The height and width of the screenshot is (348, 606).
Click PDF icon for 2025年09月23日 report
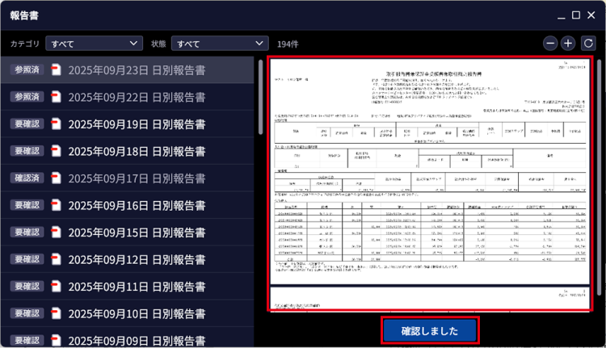[x=57, y=70]
